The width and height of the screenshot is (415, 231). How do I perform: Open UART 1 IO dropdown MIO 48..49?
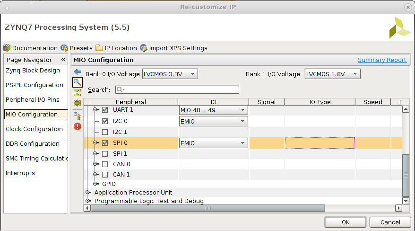tap(213, 110)
